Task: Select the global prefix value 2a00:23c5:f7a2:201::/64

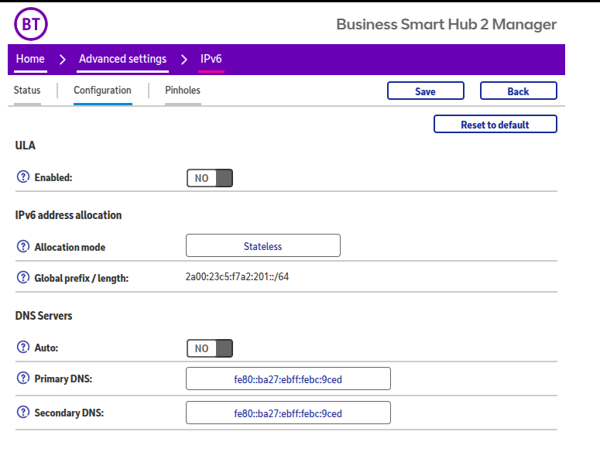Action: 237,276
